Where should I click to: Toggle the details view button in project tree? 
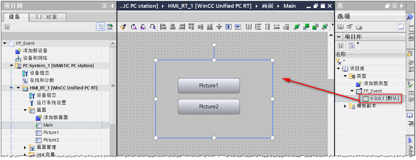[x=101, y=27]
